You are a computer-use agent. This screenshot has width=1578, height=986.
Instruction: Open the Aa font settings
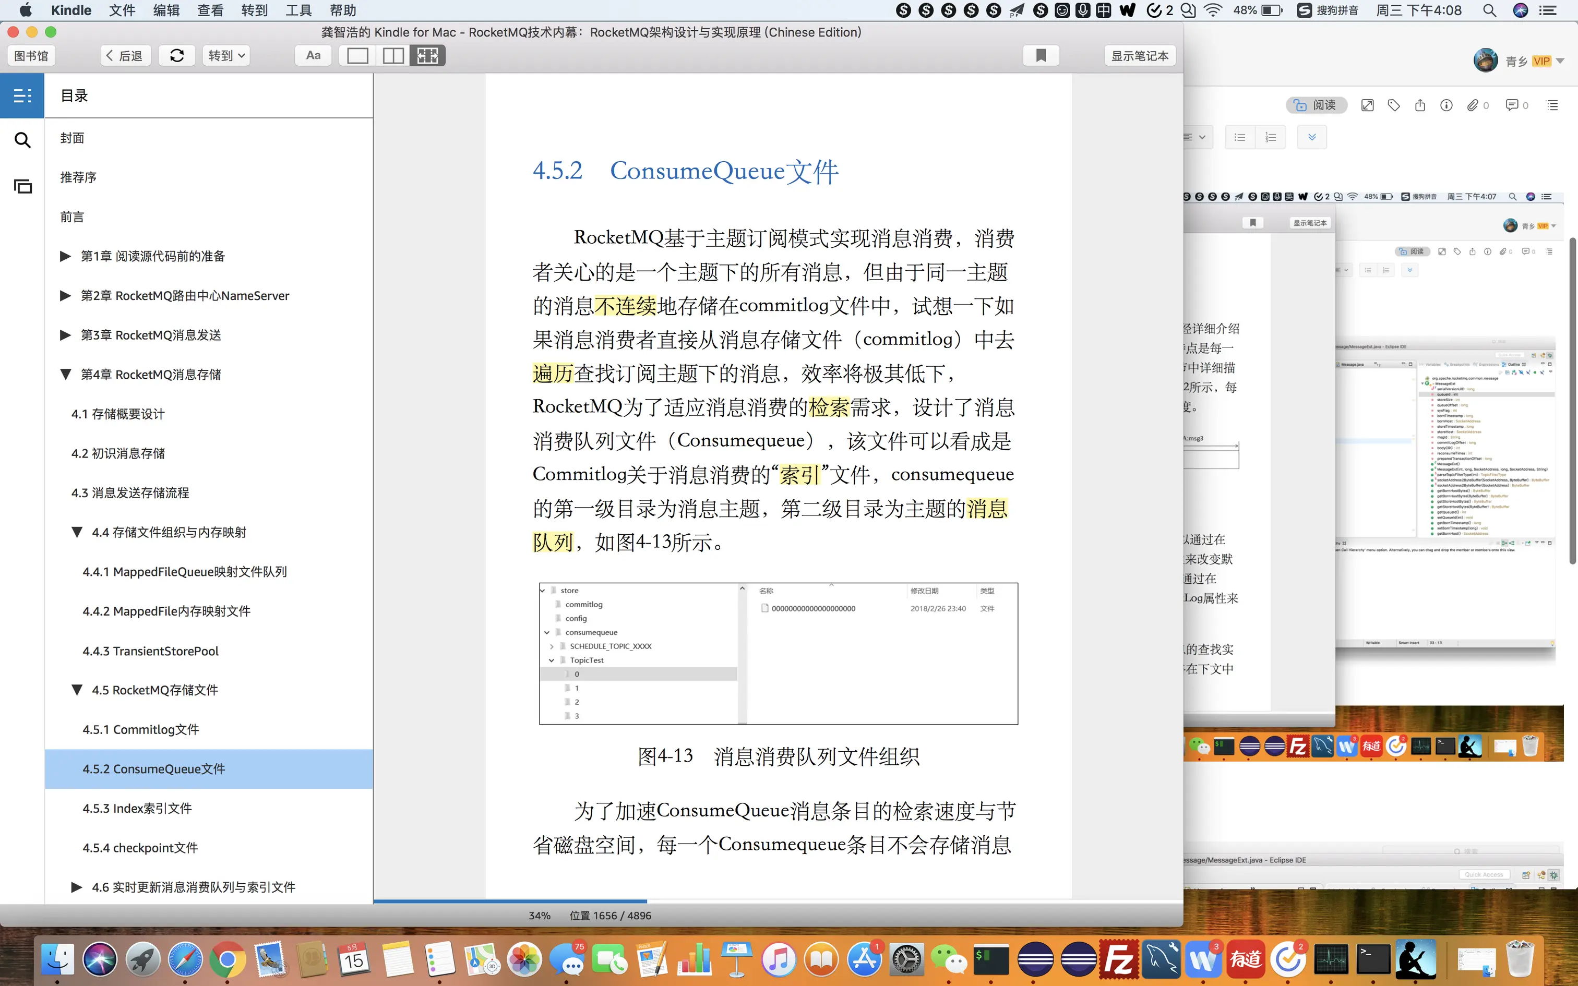click(313, 55)
